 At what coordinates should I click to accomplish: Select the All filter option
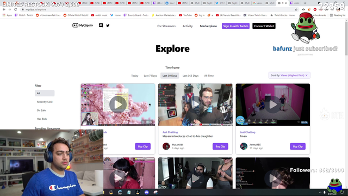(x=45, y=93)
